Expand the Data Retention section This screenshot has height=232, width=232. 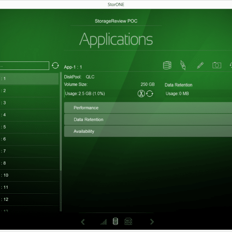click(x=148, y=119)
